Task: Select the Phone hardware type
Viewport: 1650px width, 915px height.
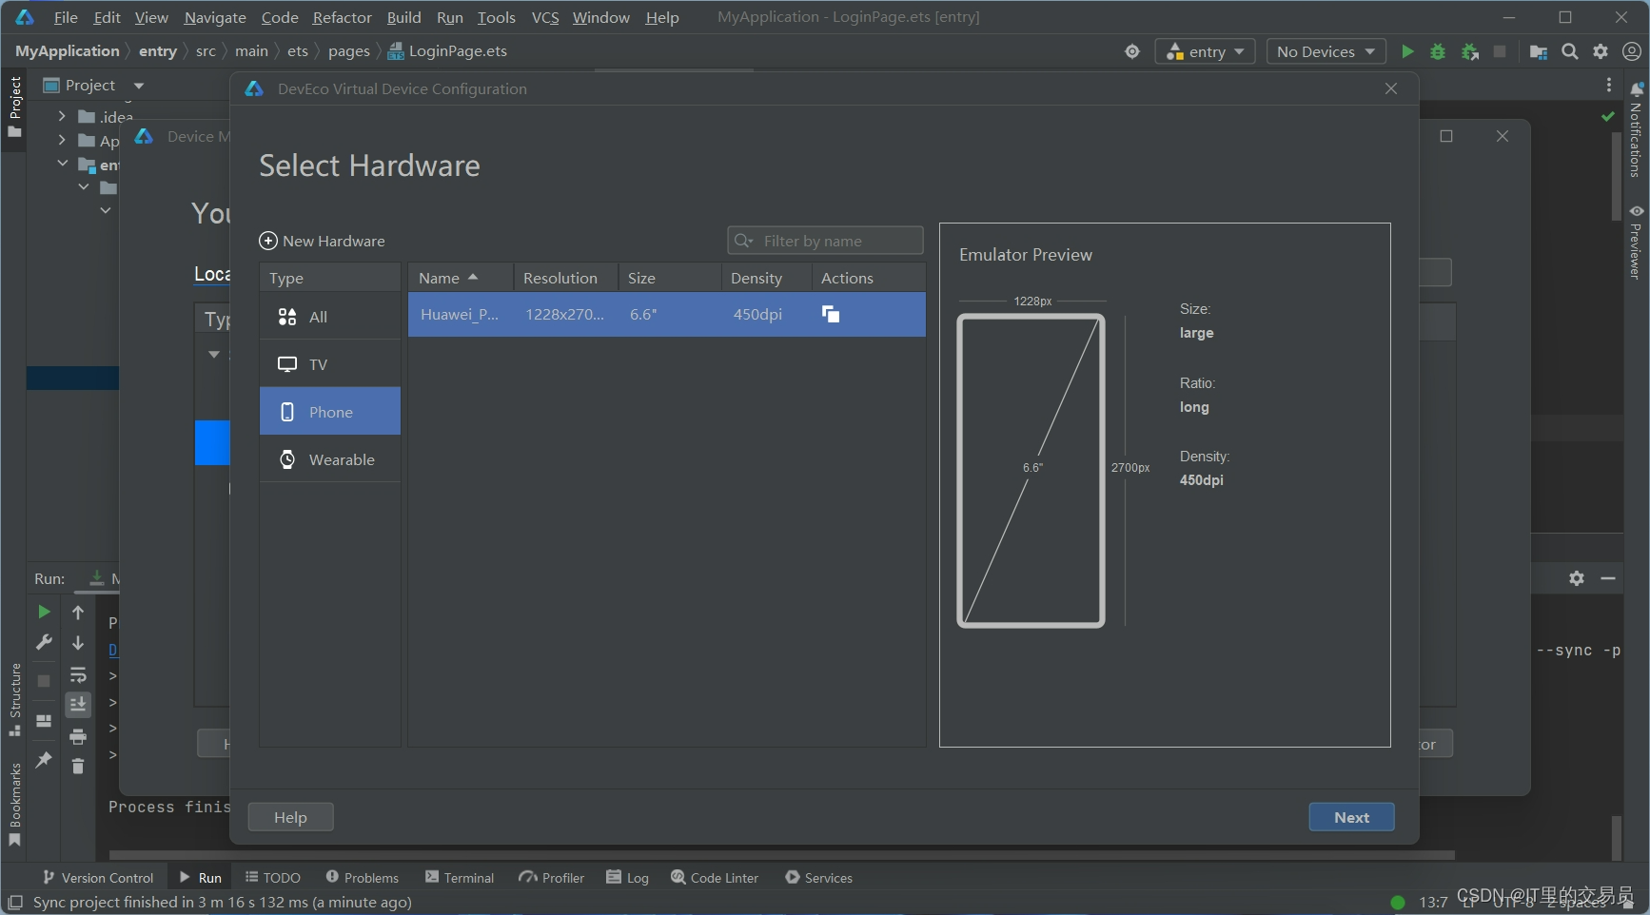Action: (330, 412)
